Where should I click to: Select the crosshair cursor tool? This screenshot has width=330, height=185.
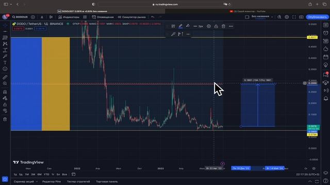(5, 25)
